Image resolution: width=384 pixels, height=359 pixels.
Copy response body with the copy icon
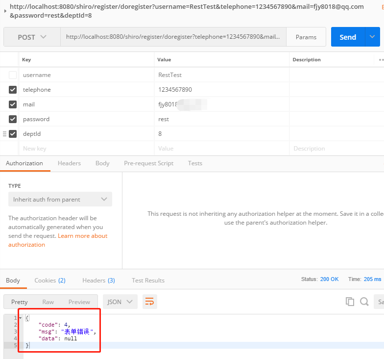(x=350, y=302)
